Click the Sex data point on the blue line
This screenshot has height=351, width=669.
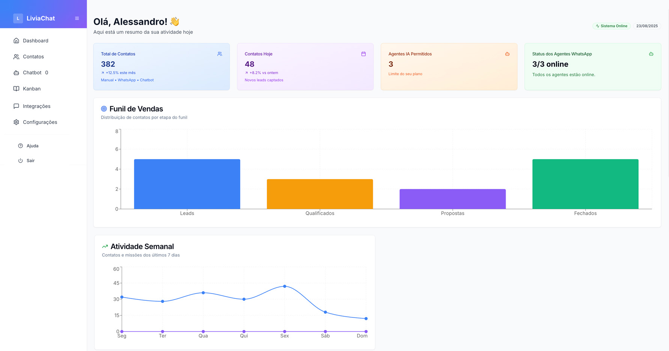click(x=285, y=286)
